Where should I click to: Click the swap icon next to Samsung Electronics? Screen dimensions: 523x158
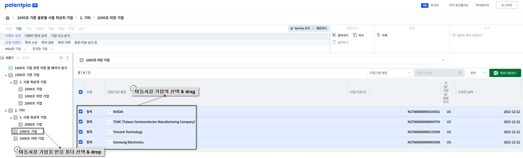109,142
